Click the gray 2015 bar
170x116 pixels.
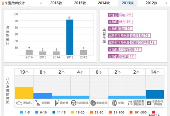(x=43, y=53)
